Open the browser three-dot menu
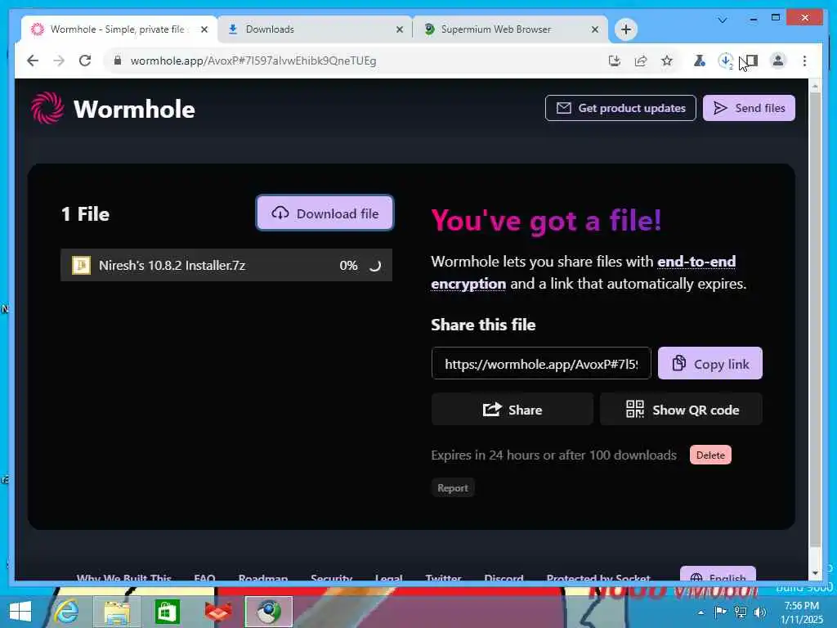Image resolution: width=837 pixels, height=628 pixels. point(804,61)
